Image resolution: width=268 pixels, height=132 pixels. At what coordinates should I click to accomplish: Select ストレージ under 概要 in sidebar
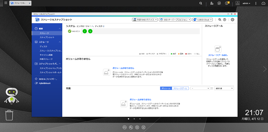pyautogui.click(x=47, y=33)
